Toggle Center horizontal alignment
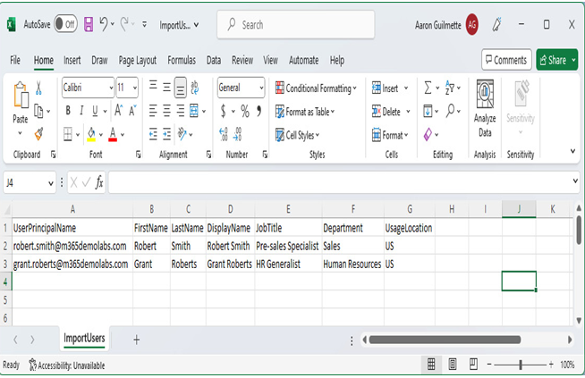The image size is (585, 378). pos(166,111)
